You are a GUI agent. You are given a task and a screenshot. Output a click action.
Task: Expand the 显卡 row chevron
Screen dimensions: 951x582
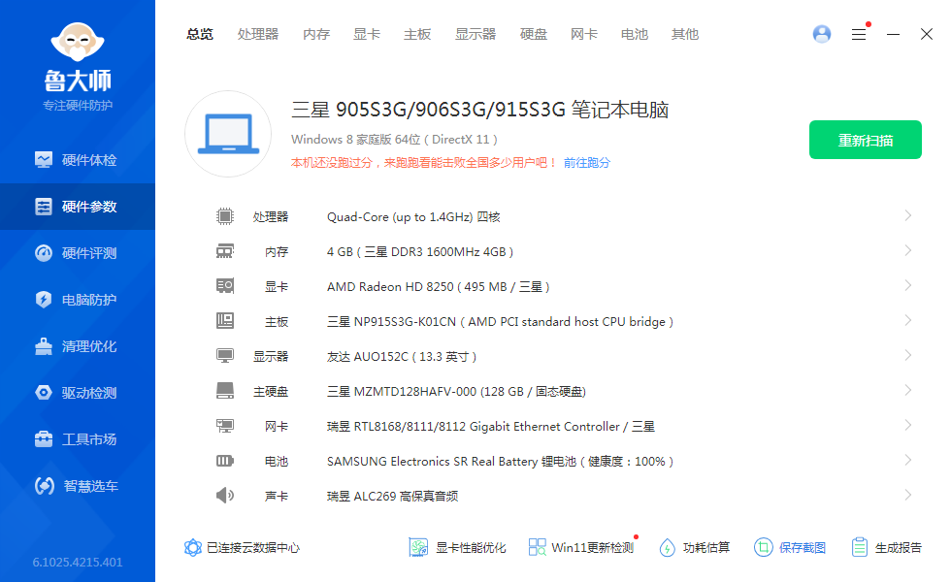click(x=908, y=285)
